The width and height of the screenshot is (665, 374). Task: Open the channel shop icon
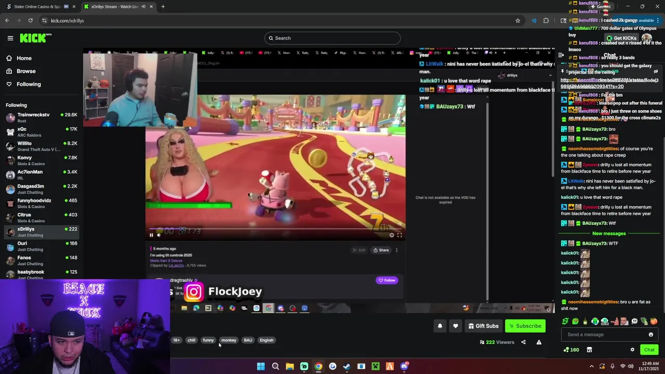coord(589,350)
